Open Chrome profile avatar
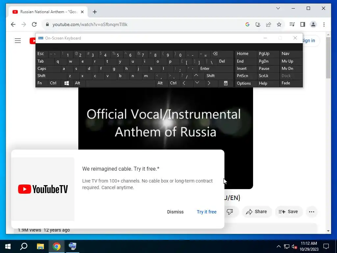337x253 pixels. click(313, 24)
